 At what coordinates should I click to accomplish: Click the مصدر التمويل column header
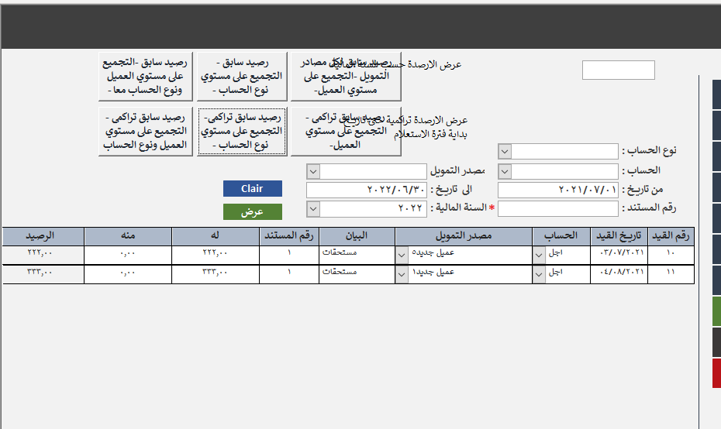(464, 236)
